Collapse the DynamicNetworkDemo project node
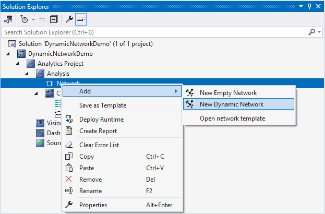325x214 pixels. pos(8,54)
